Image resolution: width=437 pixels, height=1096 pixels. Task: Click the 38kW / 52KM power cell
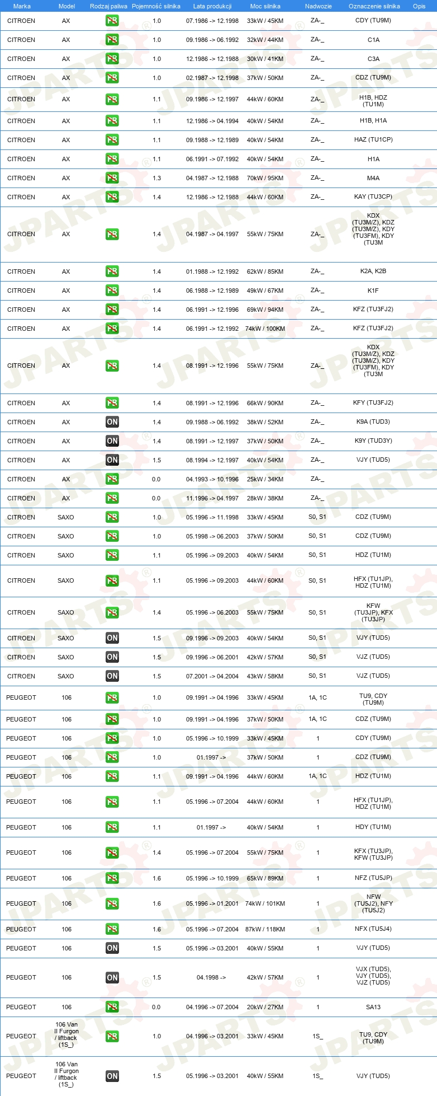coord(265,422)
